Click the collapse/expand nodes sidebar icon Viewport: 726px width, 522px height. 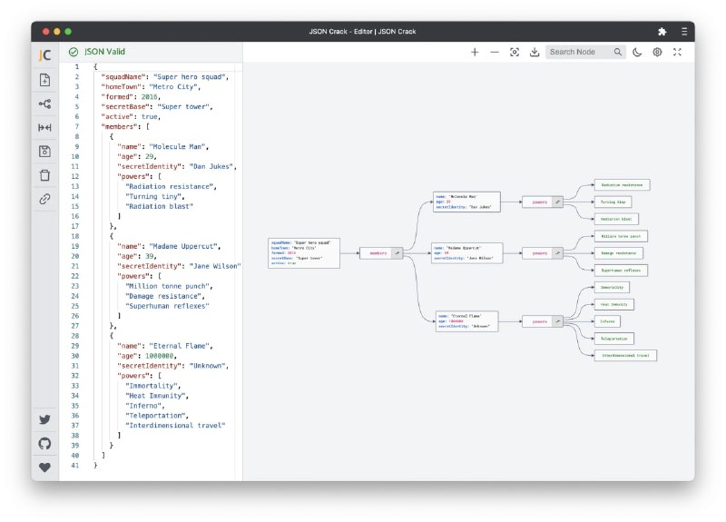[x=44, y=127]
